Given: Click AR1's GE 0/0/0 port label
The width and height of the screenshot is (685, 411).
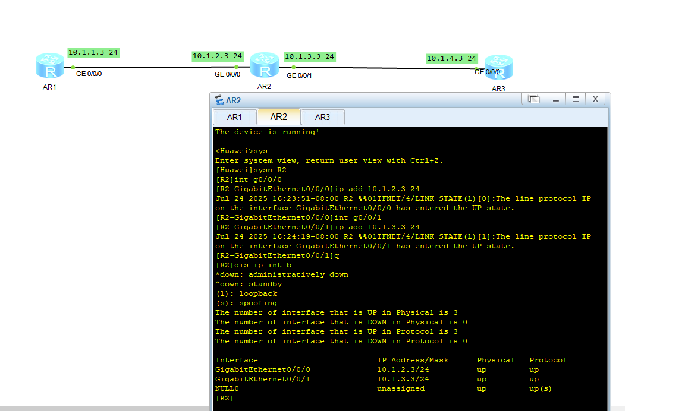Looking at the screenshot, I should (89, 74).
